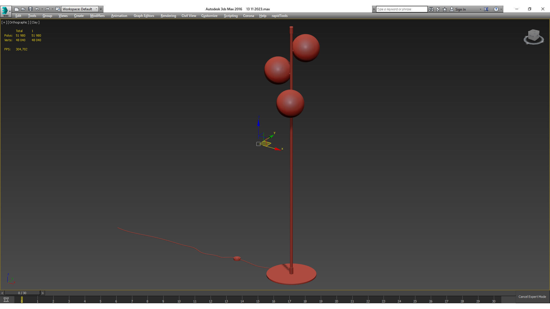Click the viewport plus [+] label
This screenshot has width=550, height=309.
4,22
